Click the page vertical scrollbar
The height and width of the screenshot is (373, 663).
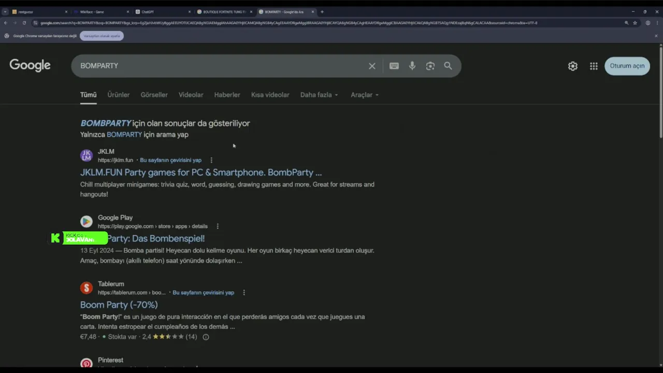(x=660, y=92)
